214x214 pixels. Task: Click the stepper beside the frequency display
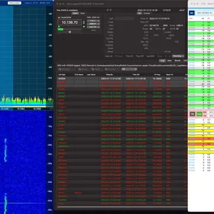(x=84, y=23)
